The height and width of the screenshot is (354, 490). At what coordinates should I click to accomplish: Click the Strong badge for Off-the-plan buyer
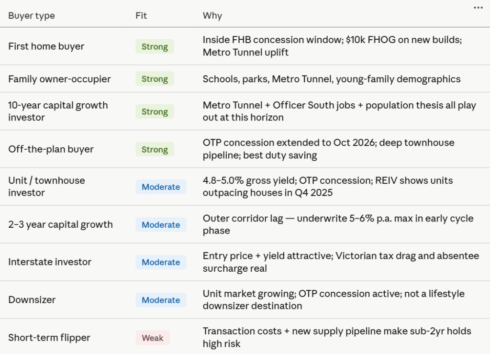[x=155, y=149]
